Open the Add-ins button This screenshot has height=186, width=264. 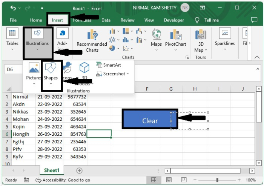(63, 40)
